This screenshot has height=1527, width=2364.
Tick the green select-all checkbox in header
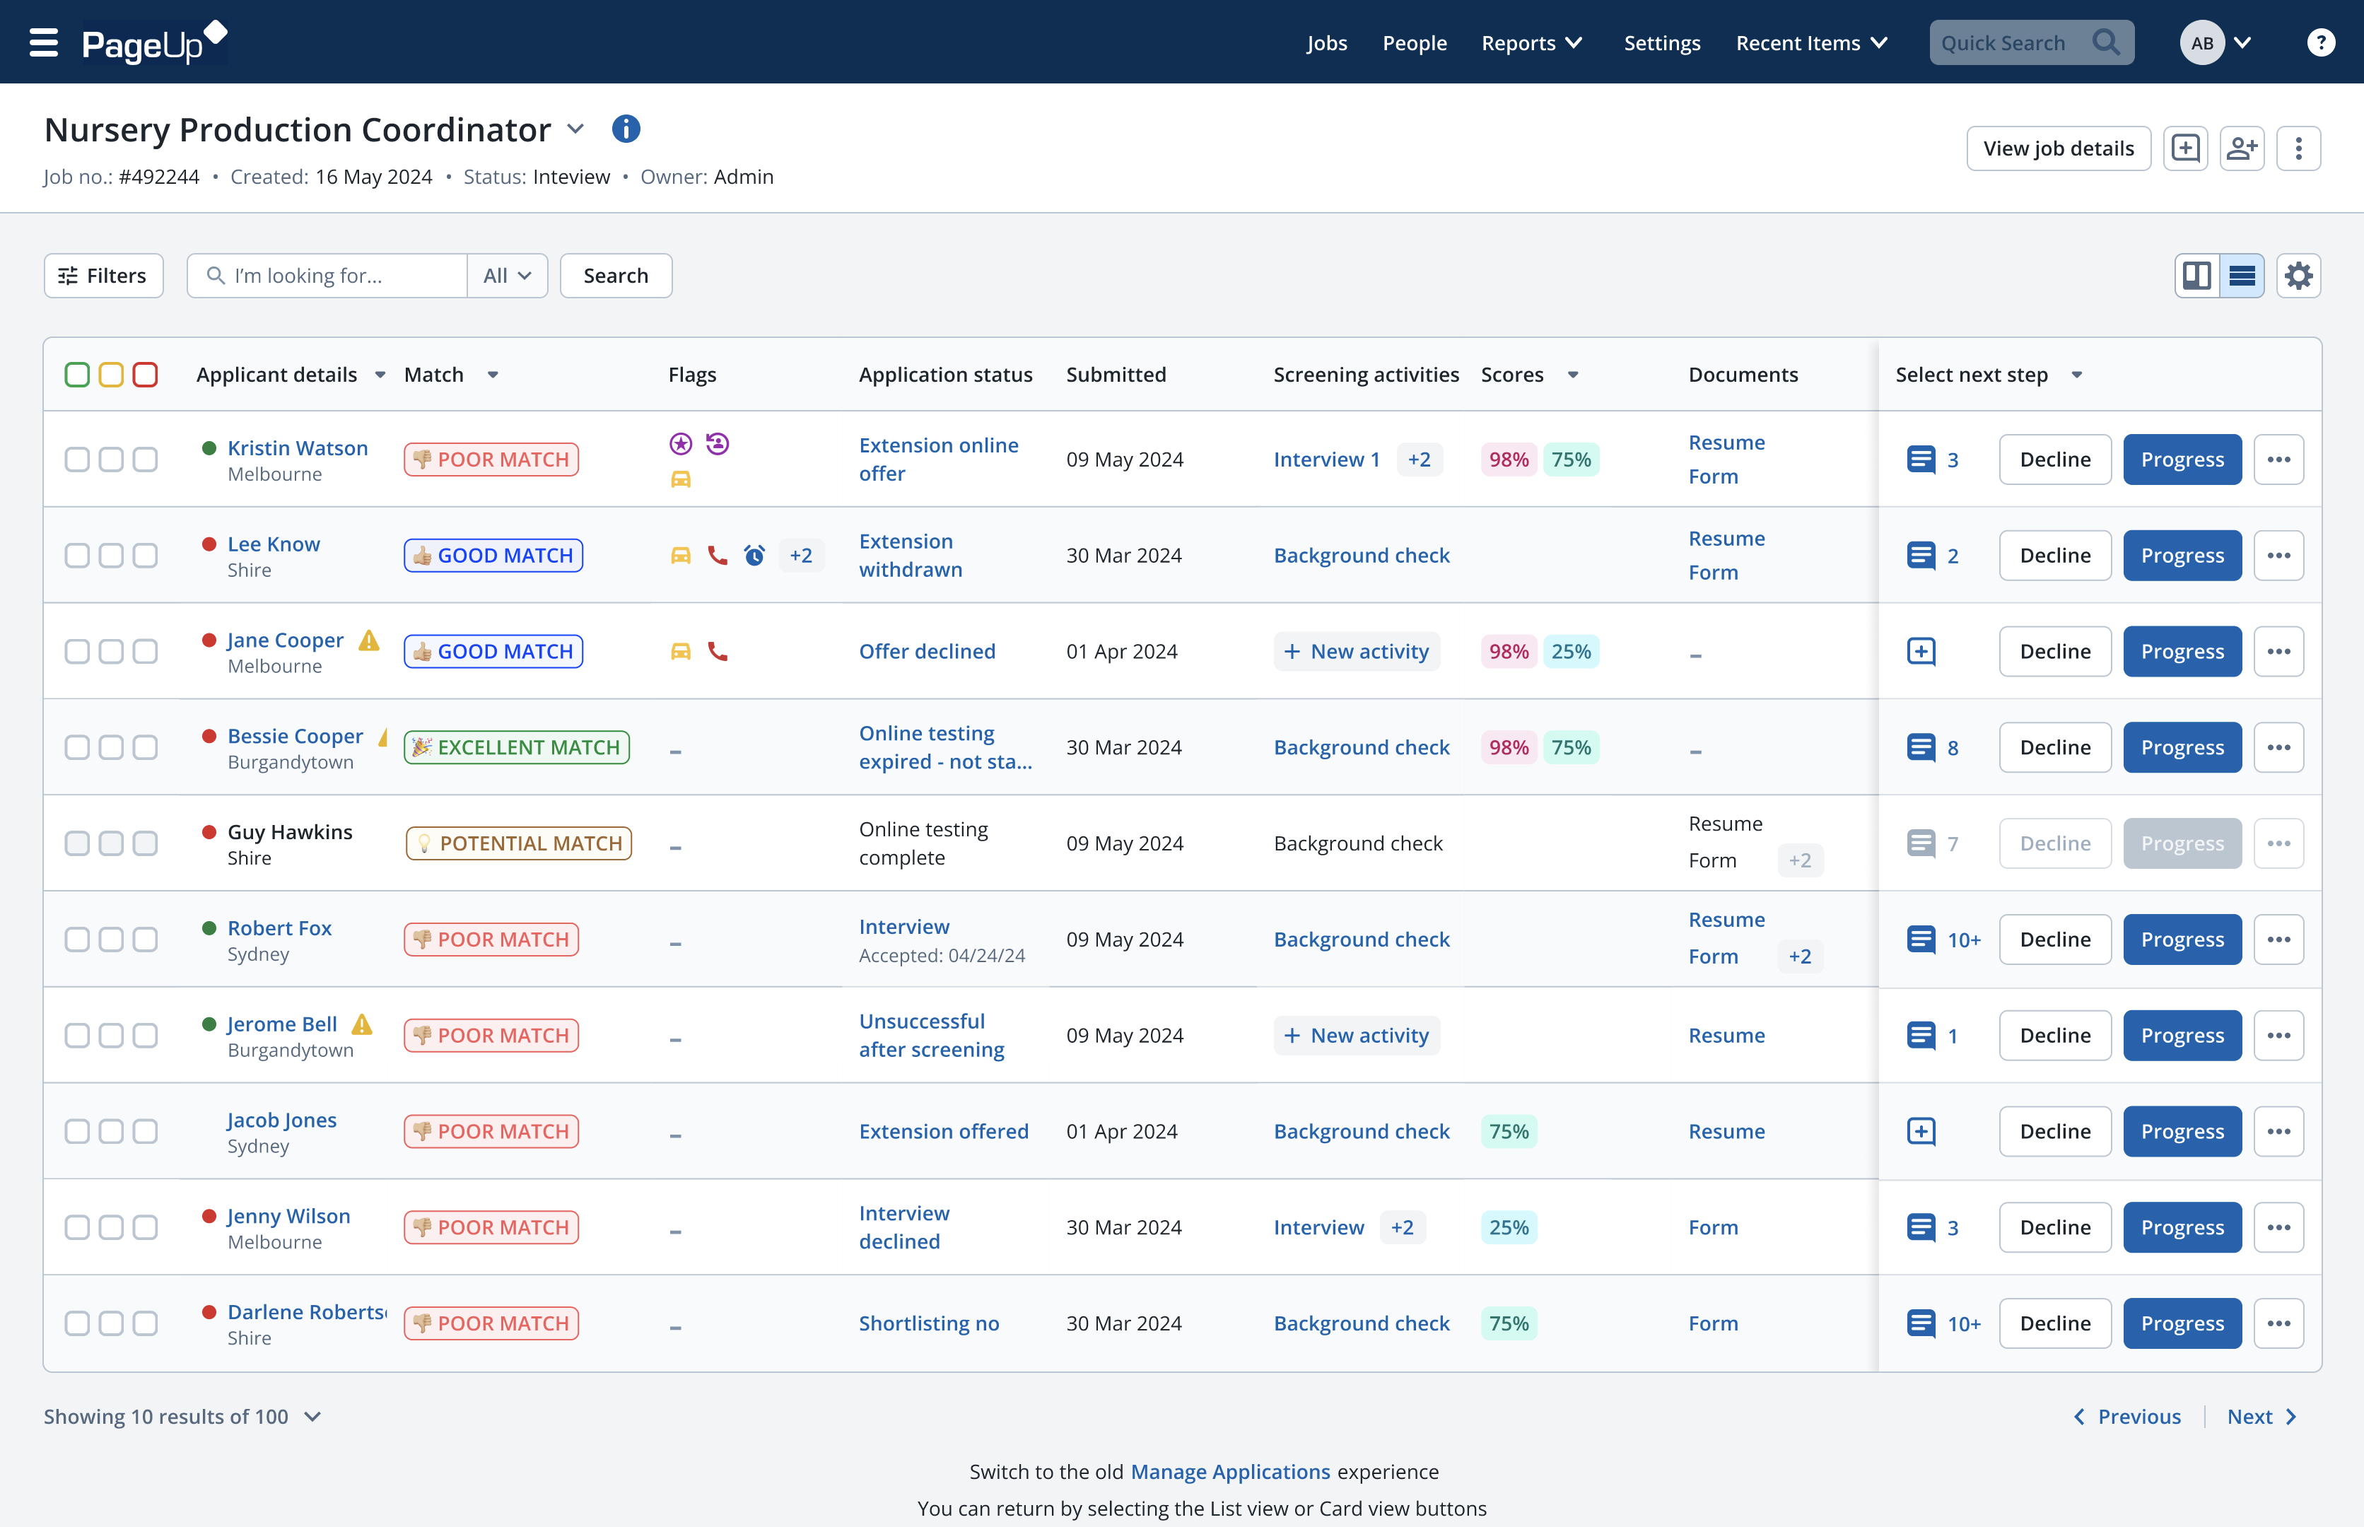77,375
